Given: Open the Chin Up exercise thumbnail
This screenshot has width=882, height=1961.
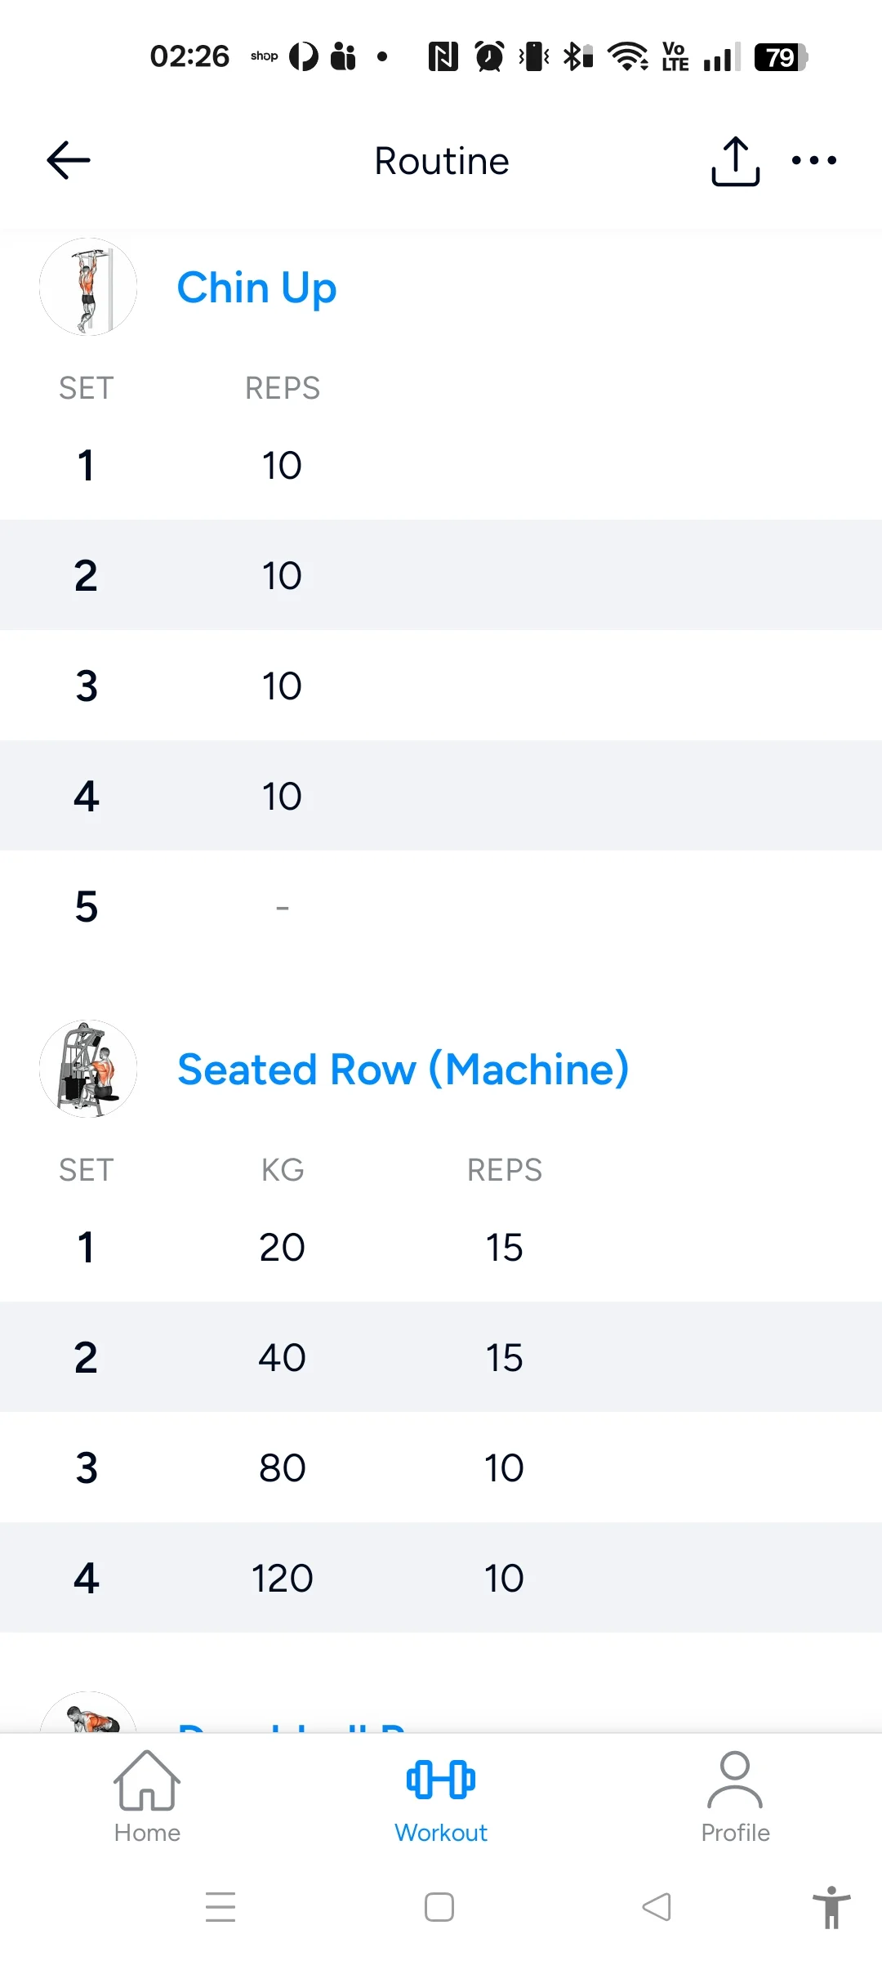Looking at the screenshot, I should point(88,287).
